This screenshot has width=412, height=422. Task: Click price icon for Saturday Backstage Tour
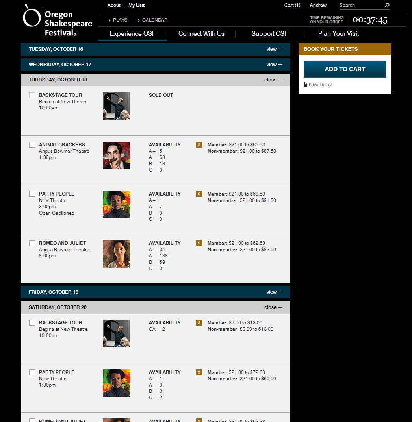point(199,323)
